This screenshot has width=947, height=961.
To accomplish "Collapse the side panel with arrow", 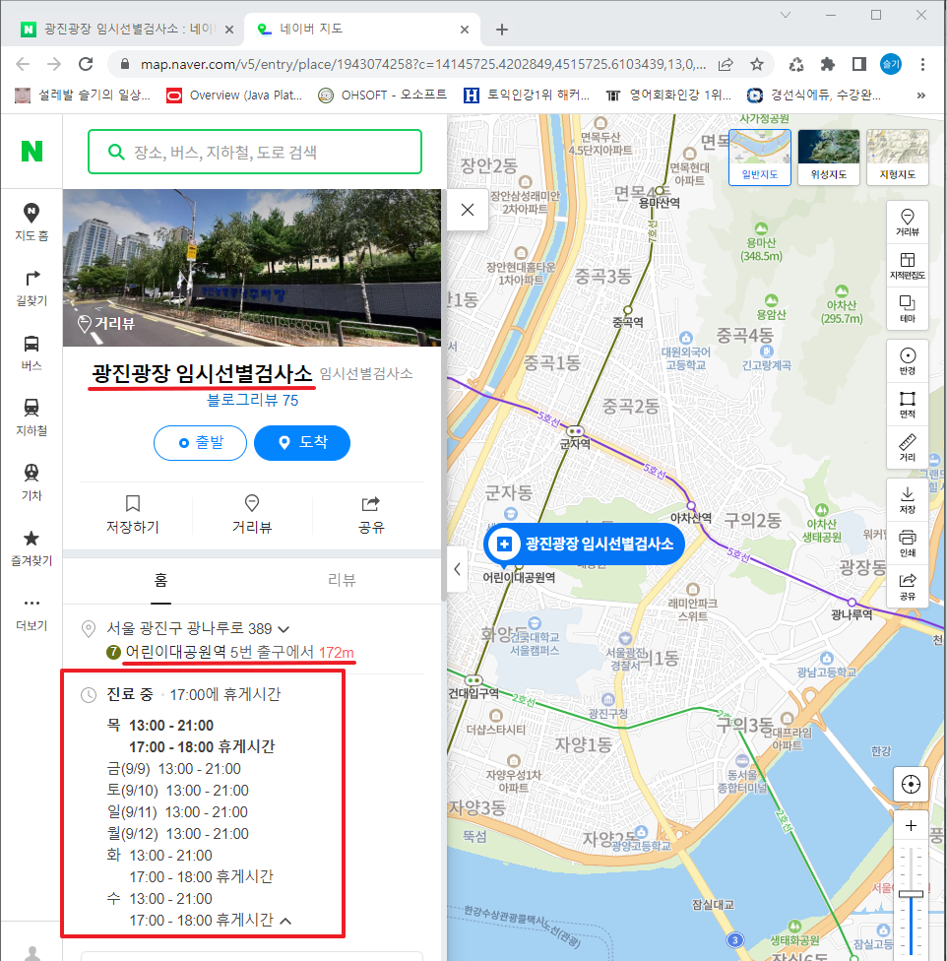I will tap(457, 569).
